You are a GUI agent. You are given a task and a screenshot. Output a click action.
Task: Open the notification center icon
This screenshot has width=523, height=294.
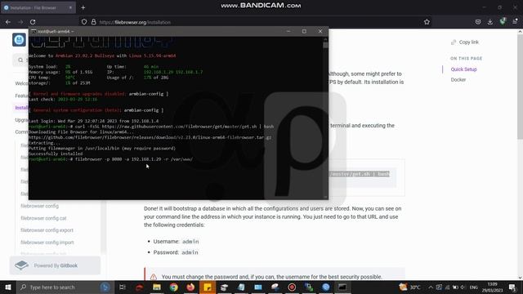click(512, 287)
